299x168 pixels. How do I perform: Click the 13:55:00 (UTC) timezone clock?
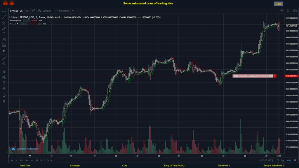[x=266, y=160]
